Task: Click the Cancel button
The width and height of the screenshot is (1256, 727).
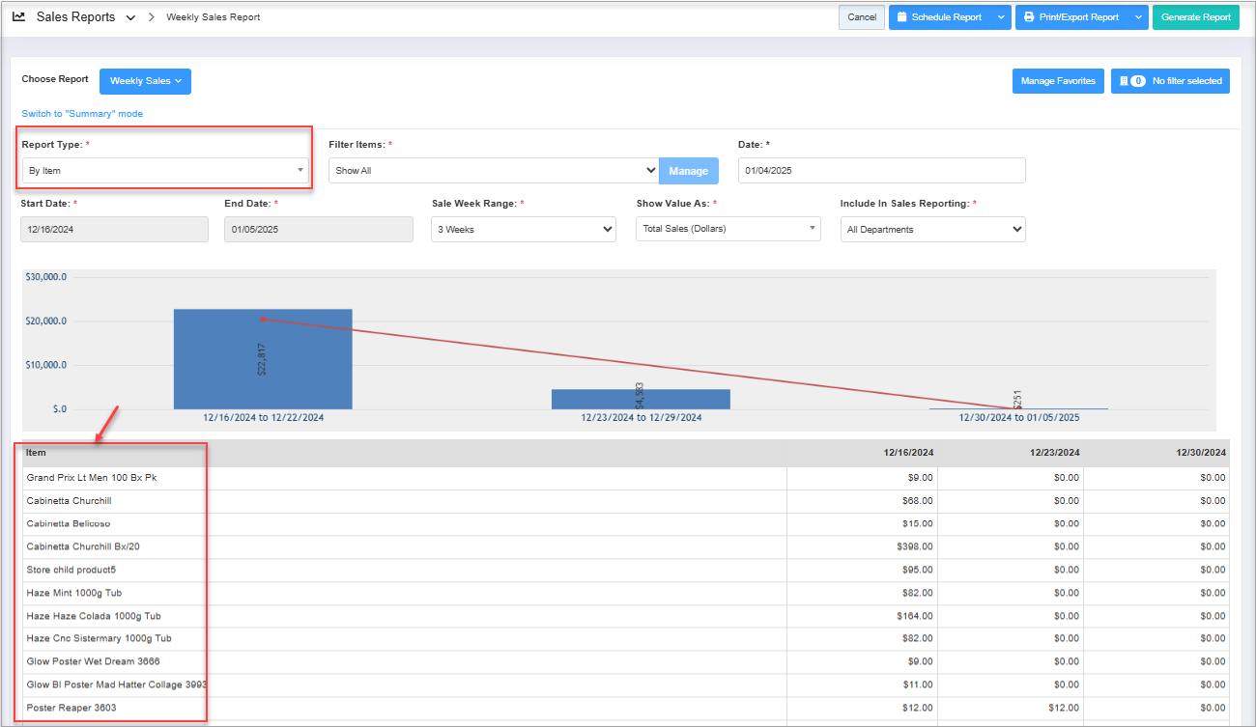Action: click(x=862, y=17)
